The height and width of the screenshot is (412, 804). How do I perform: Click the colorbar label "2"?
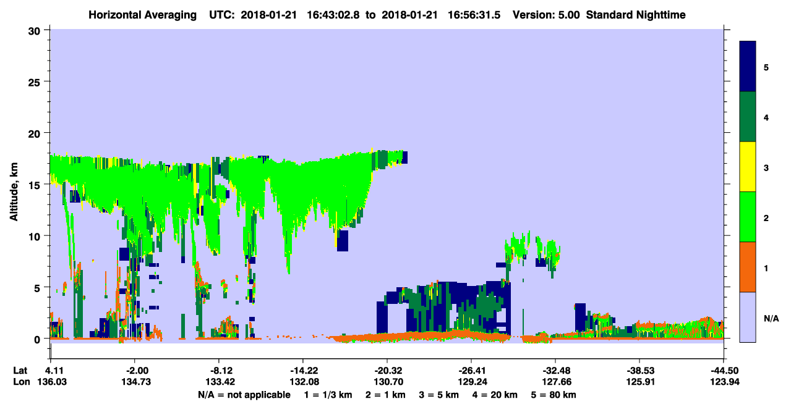(766, 217)
